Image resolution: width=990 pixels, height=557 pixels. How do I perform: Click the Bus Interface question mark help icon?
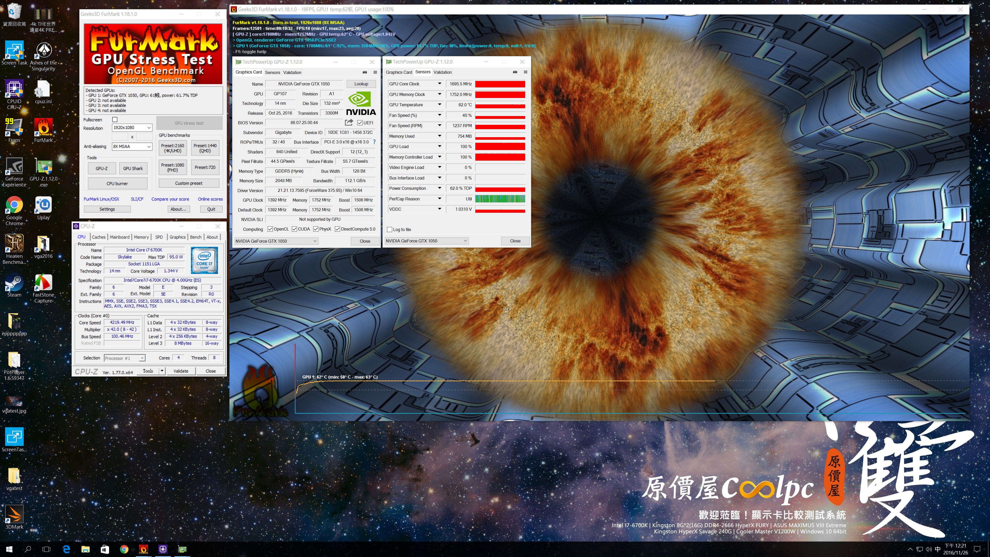374,142
